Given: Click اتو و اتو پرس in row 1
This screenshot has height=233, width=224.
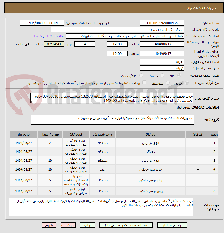Looking at the screenshot, I should pos(151,143).
